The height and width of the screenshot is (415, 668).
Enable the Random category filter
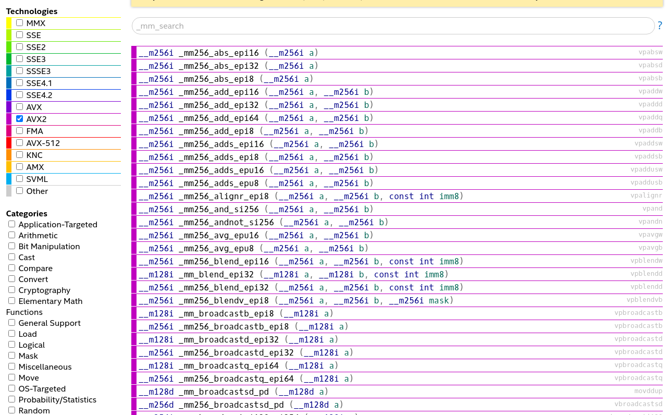click(11, 410)
